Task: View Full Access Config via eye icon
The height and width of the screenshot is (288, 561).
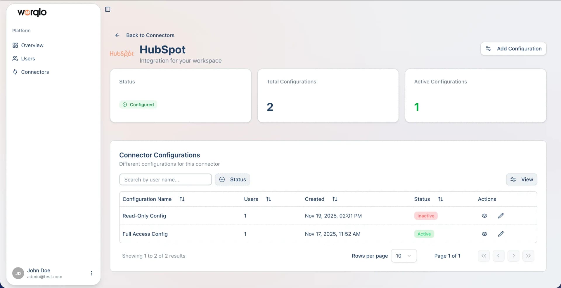Action: pos(484,234)
